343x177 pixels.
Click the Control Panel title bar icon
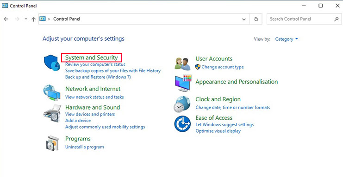(x=5, y=6)
